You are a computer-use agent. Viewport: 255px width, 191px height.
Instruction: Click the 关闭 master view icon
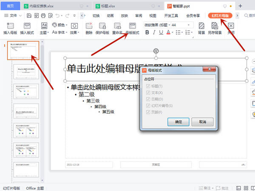pos(231,26)
